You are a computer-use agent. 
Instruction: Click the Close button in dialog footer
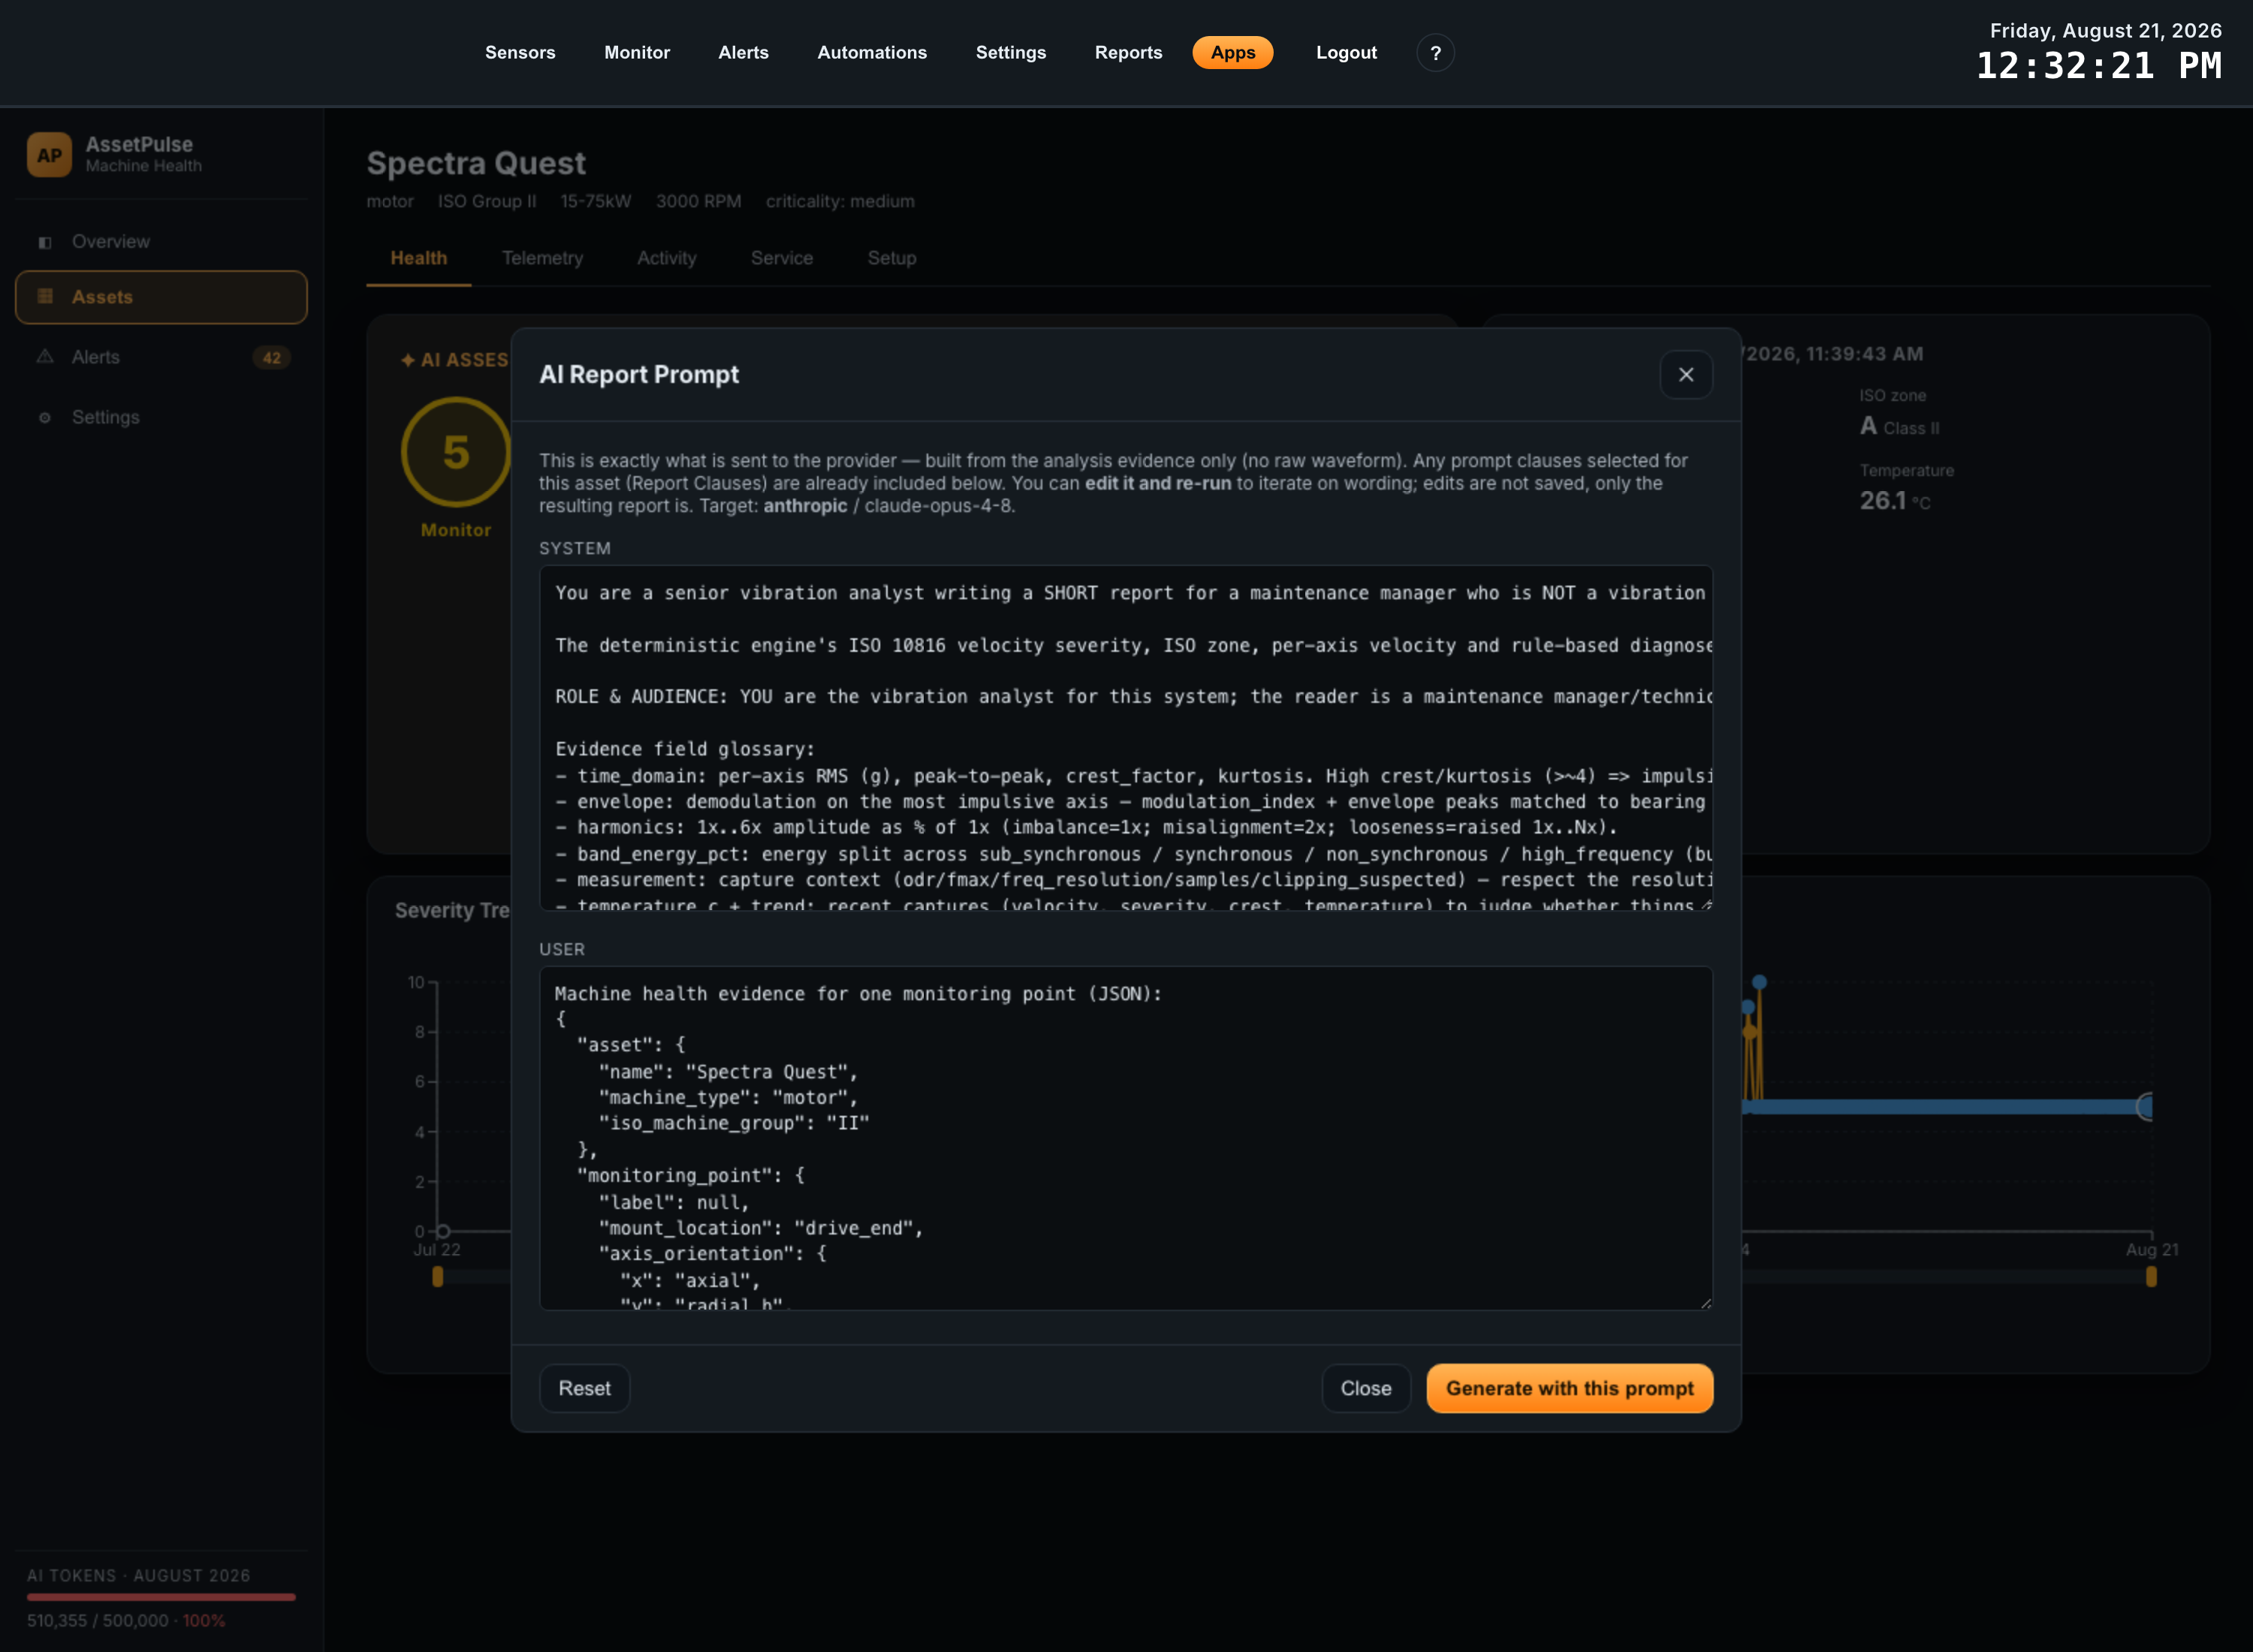[1365, 1388]
